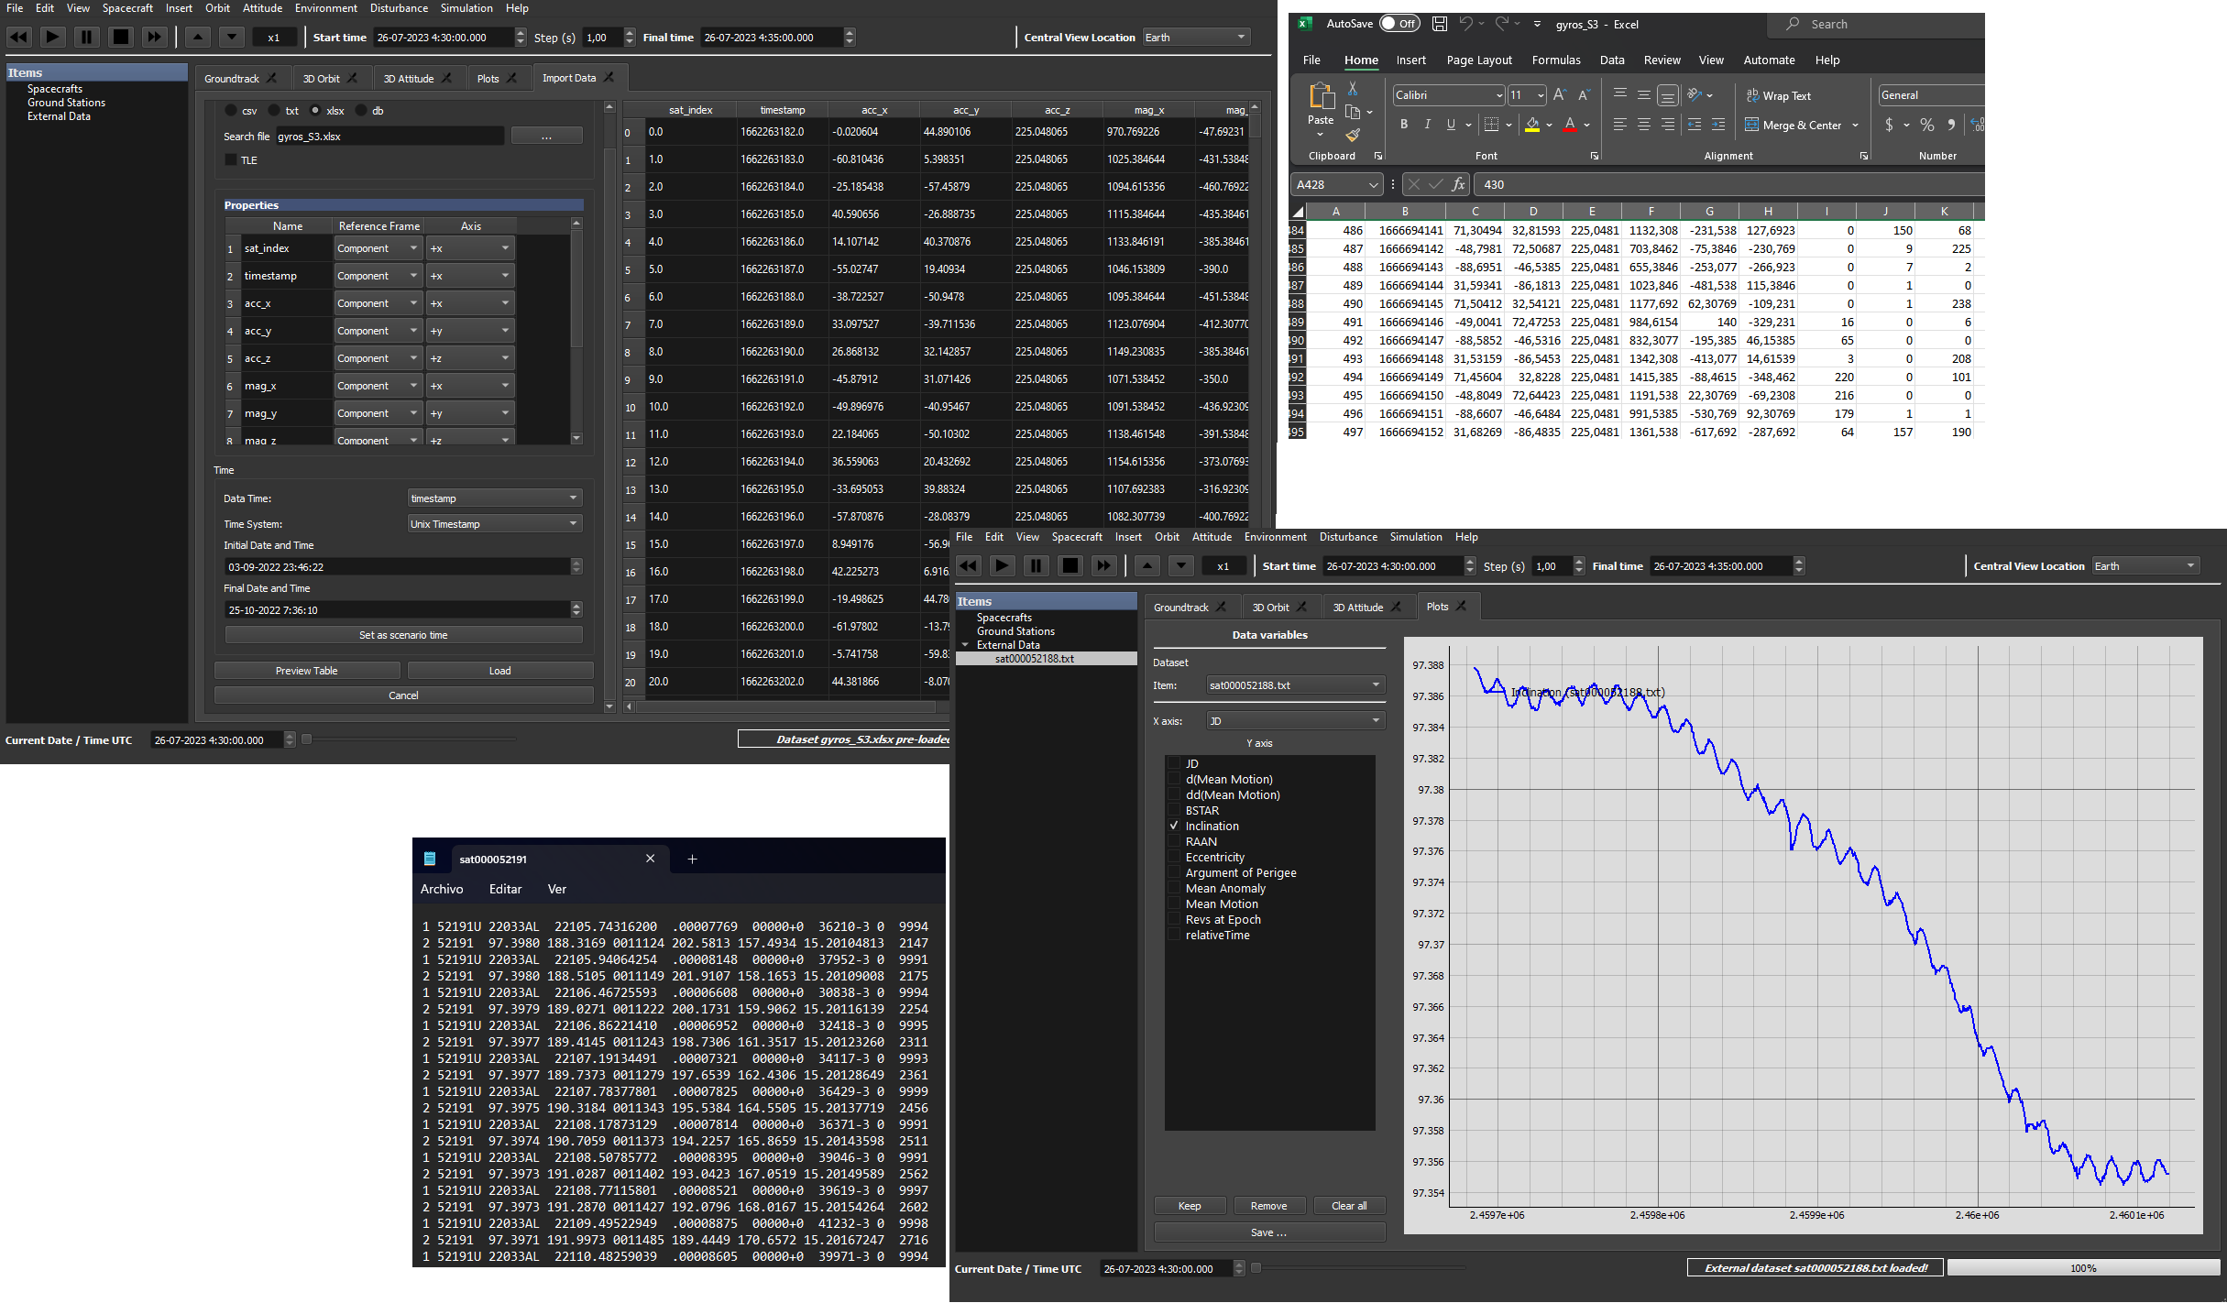Click the stop button in top toolbar

coord(120,38)
